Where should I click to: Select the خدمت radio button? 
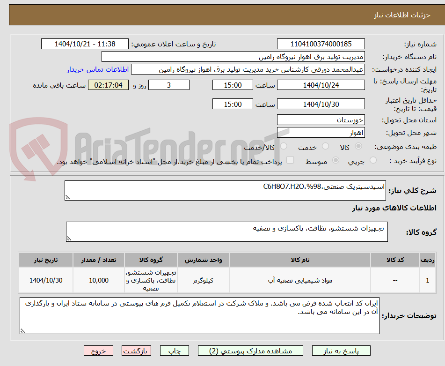pos(325,146)
